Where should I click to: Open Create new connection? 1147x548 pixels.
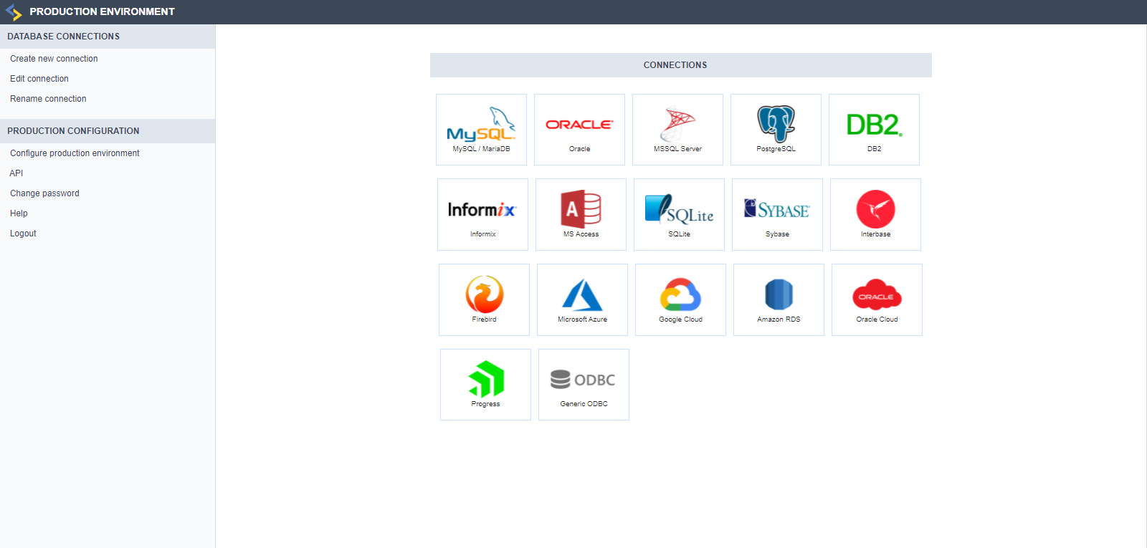tap(54, 59)
